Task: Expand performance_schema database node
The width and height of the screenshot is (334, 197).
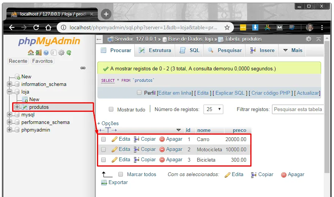Action: click(x=10, y=122)
